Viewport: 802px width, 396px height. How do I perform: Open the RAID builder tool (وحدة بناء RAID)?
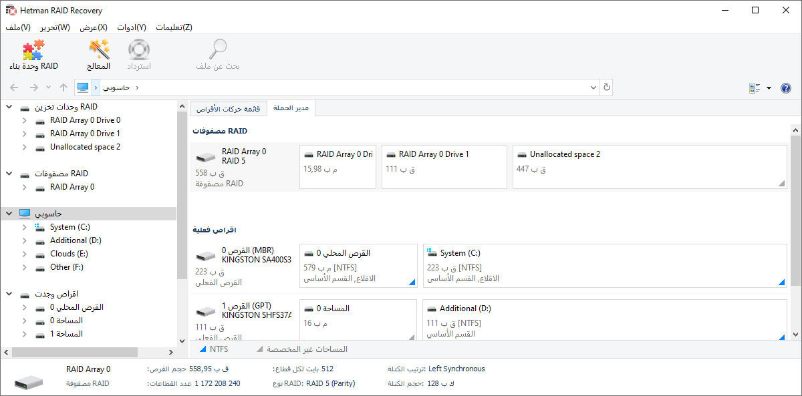33,55
